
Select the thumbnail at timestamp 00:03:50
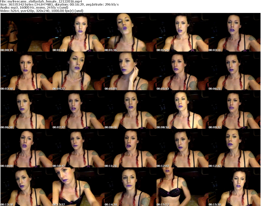pyautogui.click(x=27, y=71)
